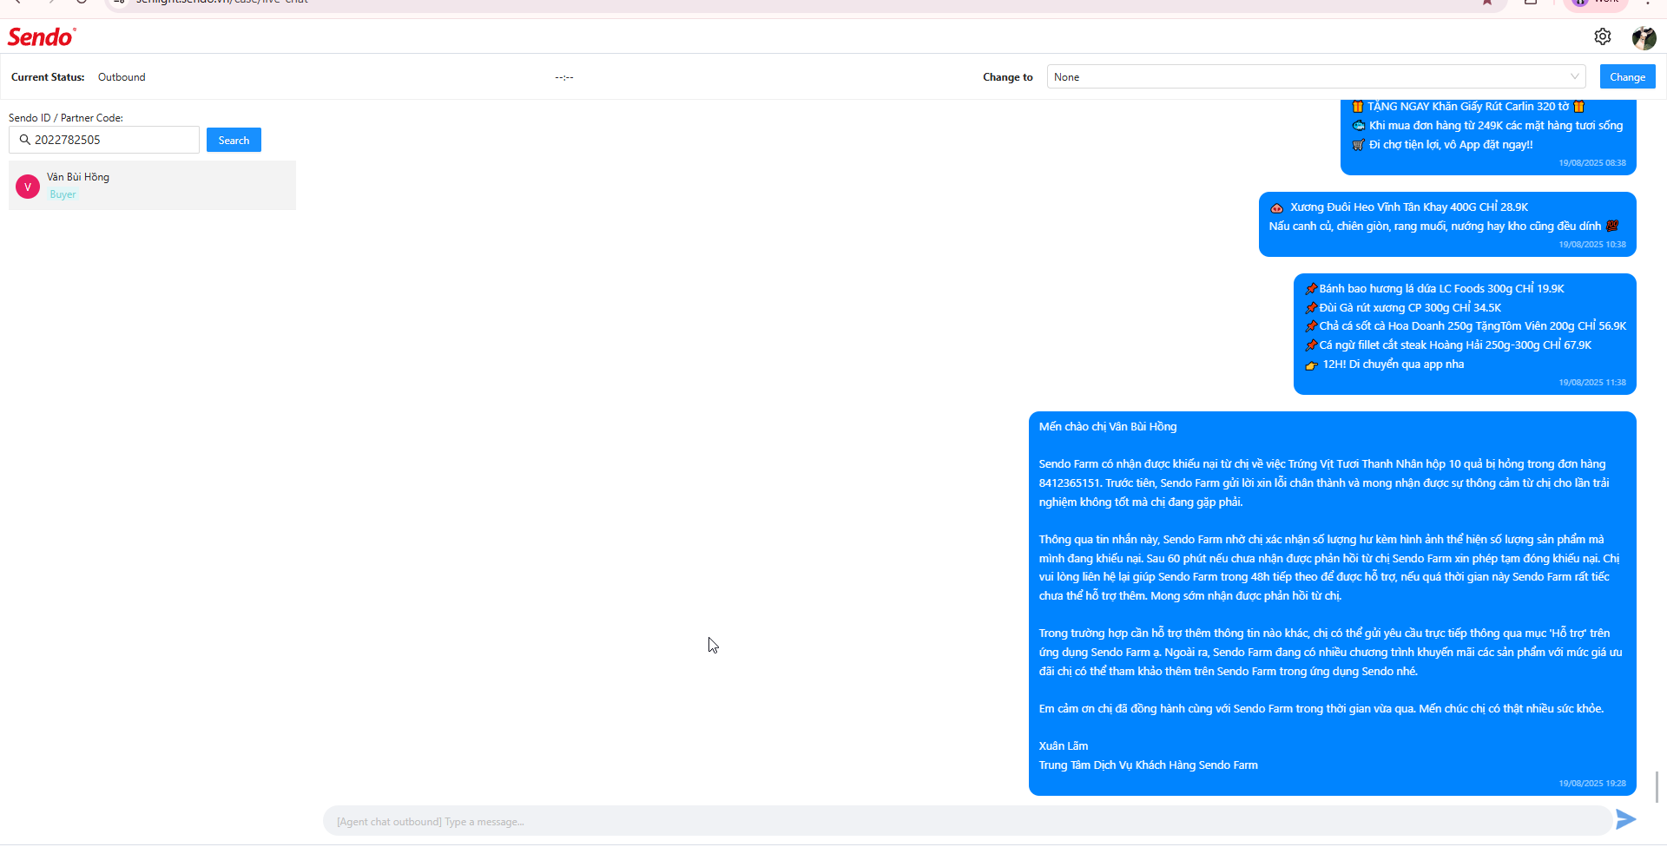Click the Search button

[x=234, y=140]
